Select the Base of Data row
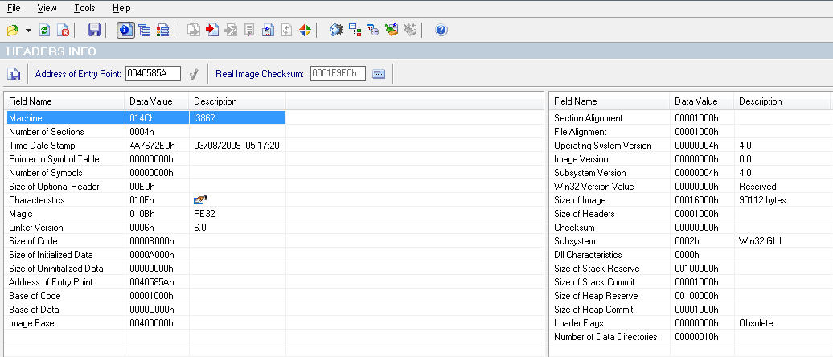 pos(146,310)
